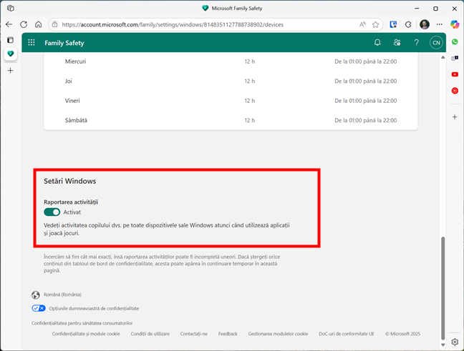Screen dimensions: 464x351
Task: Toggle the vertical tabs pane icon
Action: pos(10,40)
